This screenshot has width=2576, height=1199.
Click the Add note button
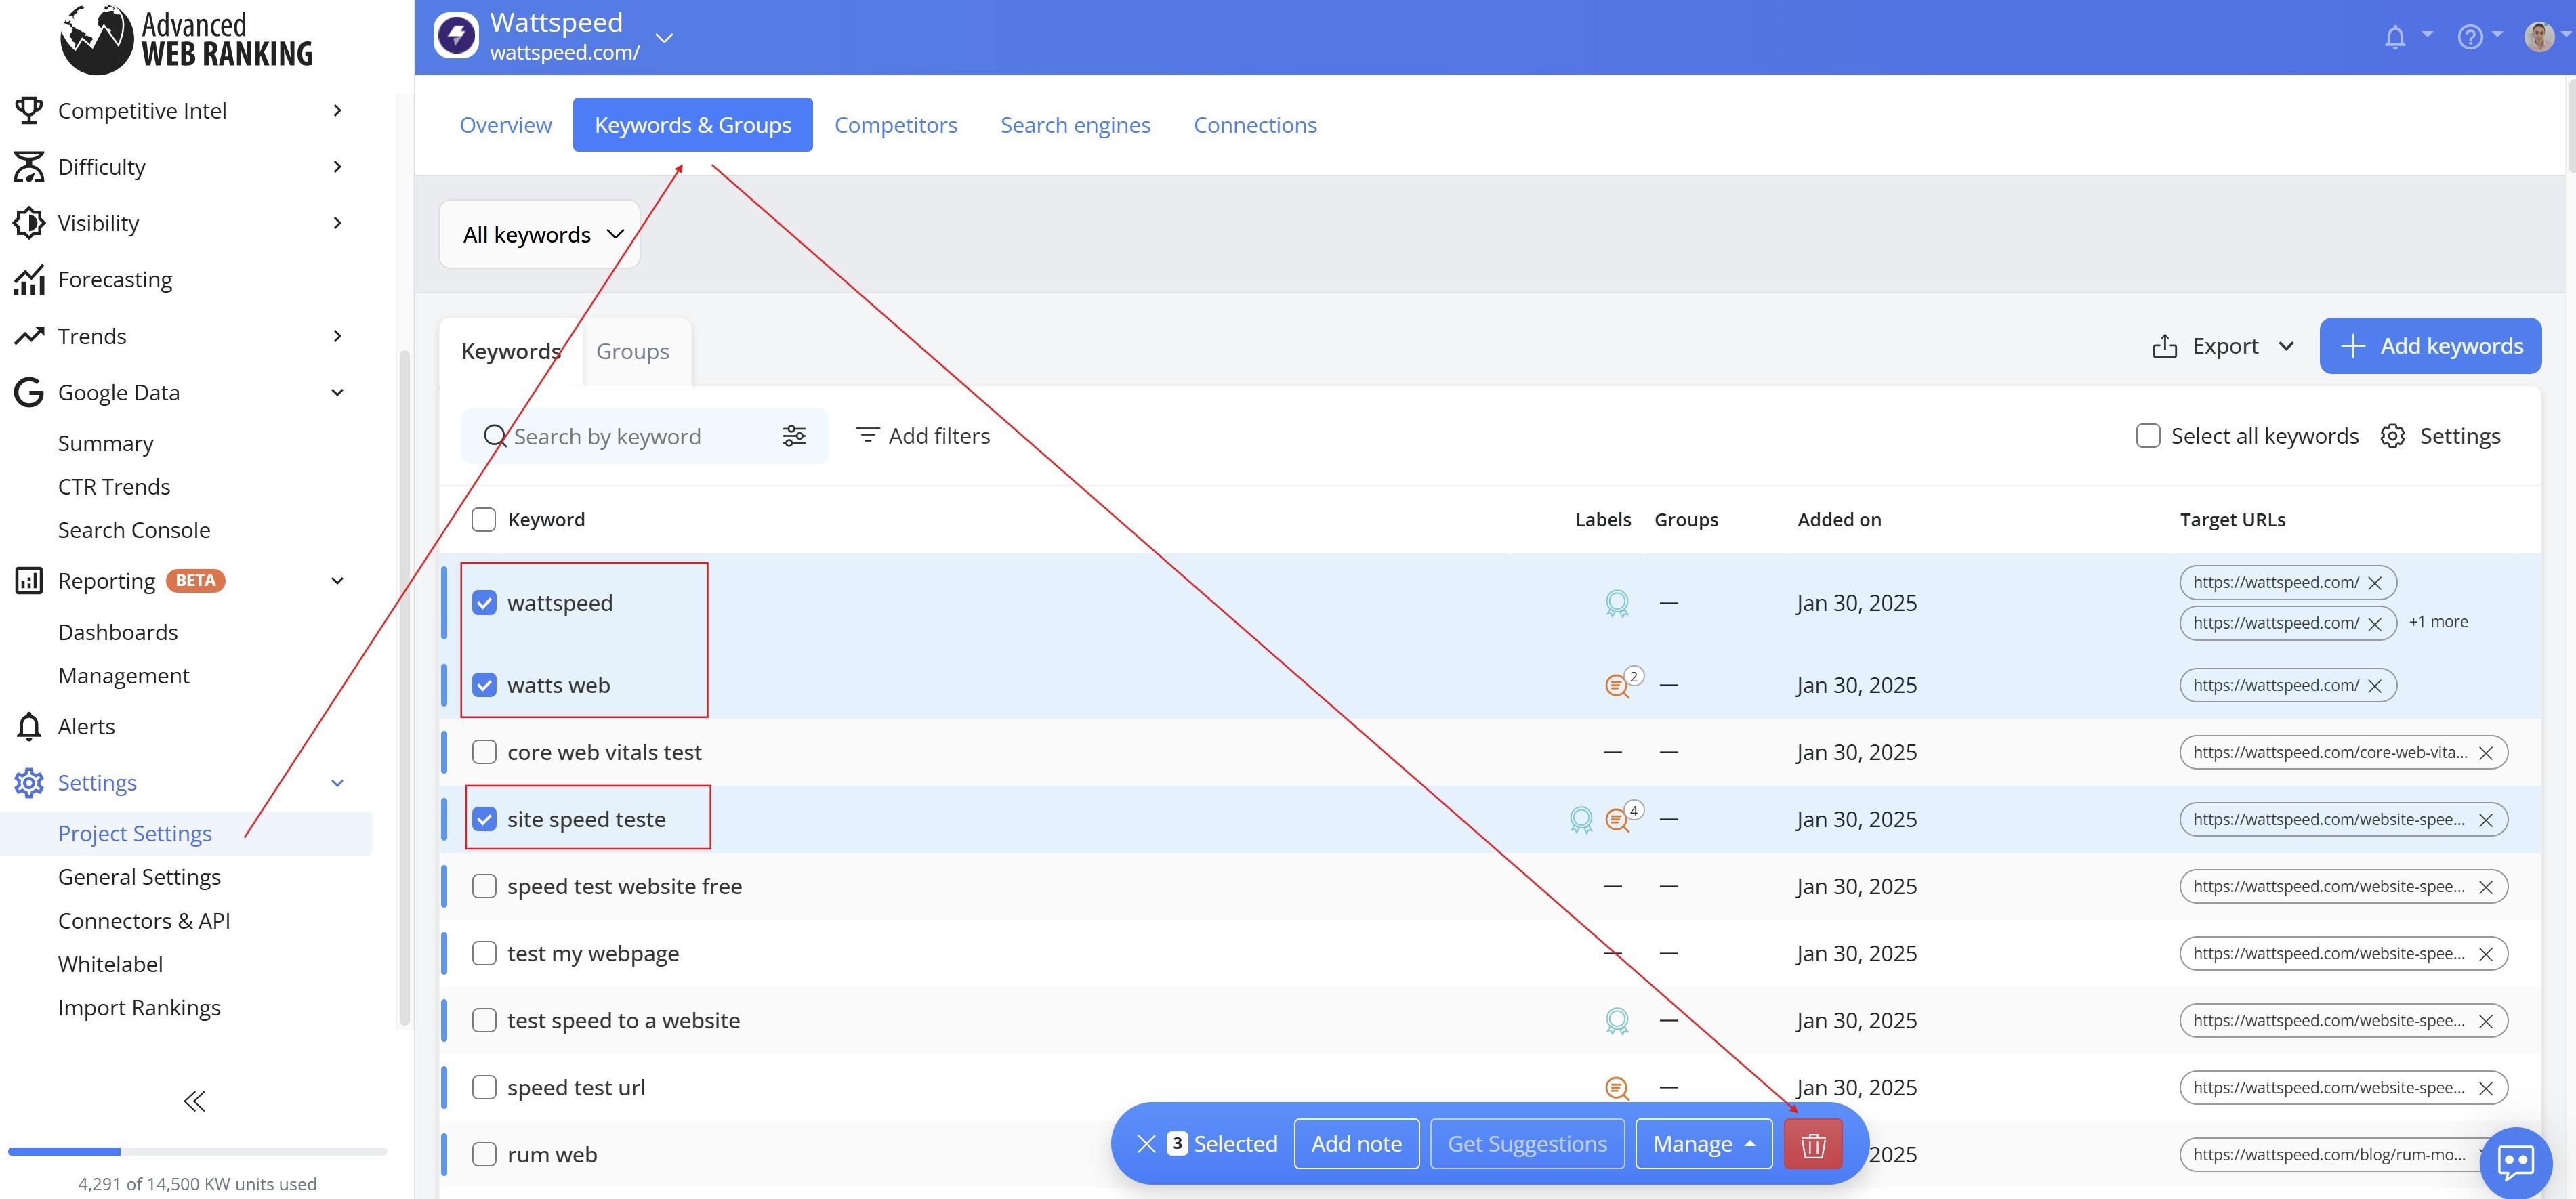click(1356, 1144)
